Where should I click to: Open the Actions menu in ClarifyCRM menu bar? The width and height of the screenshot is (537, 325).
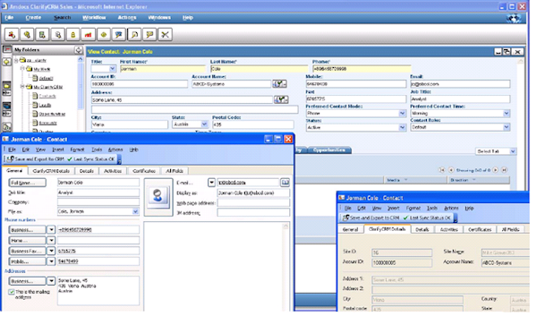click(x=127, y=18)
